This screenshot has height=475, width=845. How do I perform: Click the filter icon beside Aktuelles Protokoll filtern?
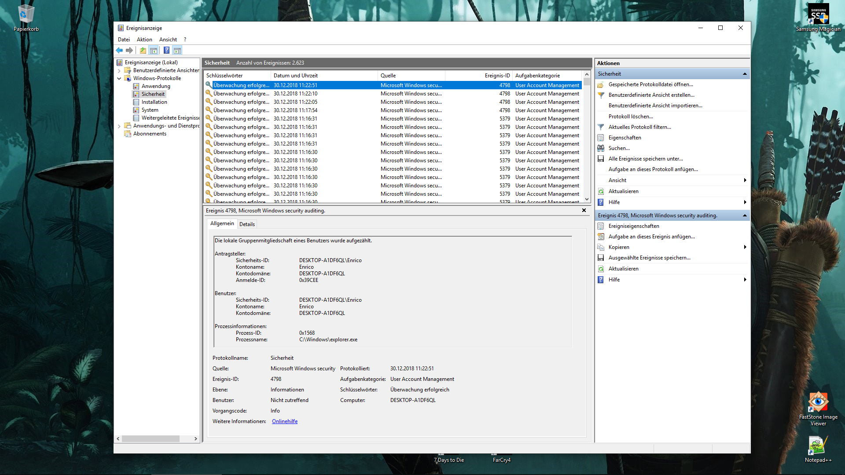click(x=601, y=127)
